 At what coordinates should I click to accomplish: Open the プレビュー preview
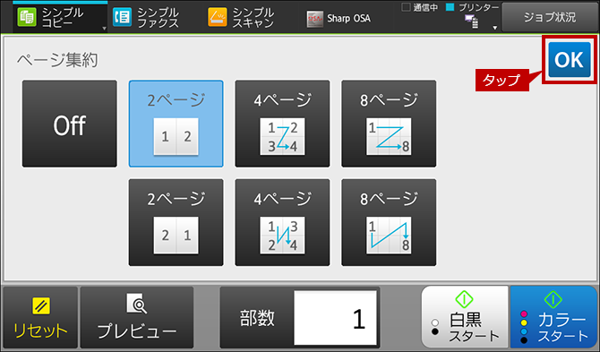click(137, 318)
